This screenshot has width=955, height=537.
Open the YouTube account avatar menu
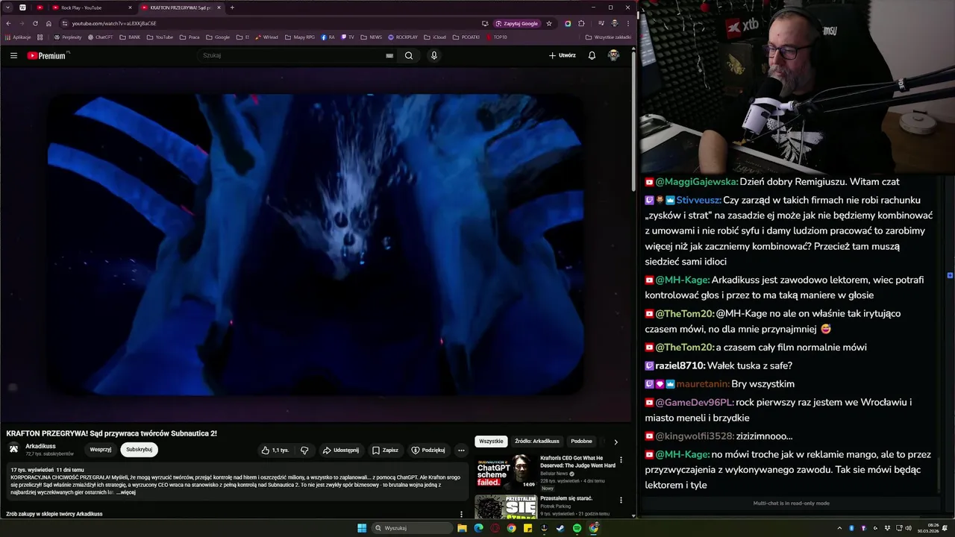(613, 55)
